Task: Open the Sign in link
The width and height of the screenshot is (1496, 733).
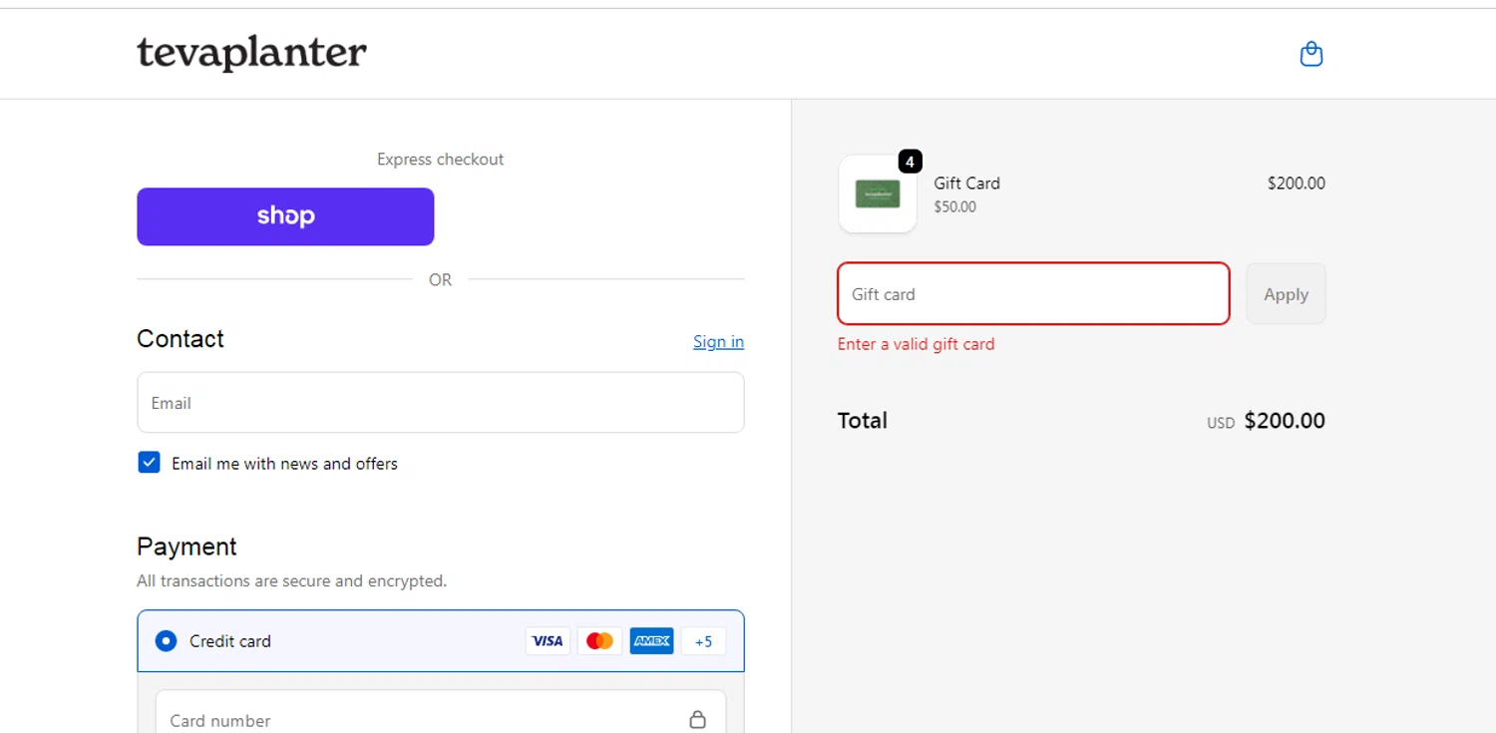Action: [x=718, y=342]
